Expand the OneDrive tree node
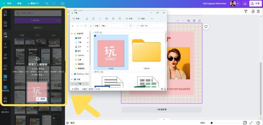Viewport: 263px width, 125px height. [72, 74]
